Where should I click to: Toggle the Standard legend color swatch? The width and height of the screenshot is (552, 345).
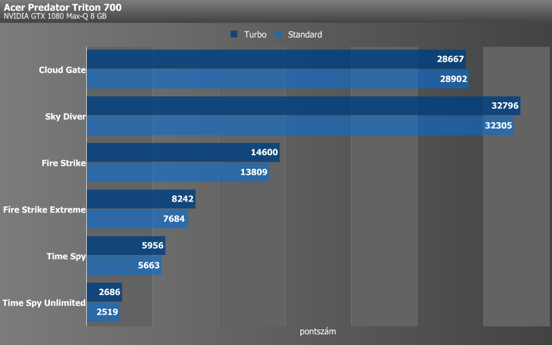coord(278,34)
